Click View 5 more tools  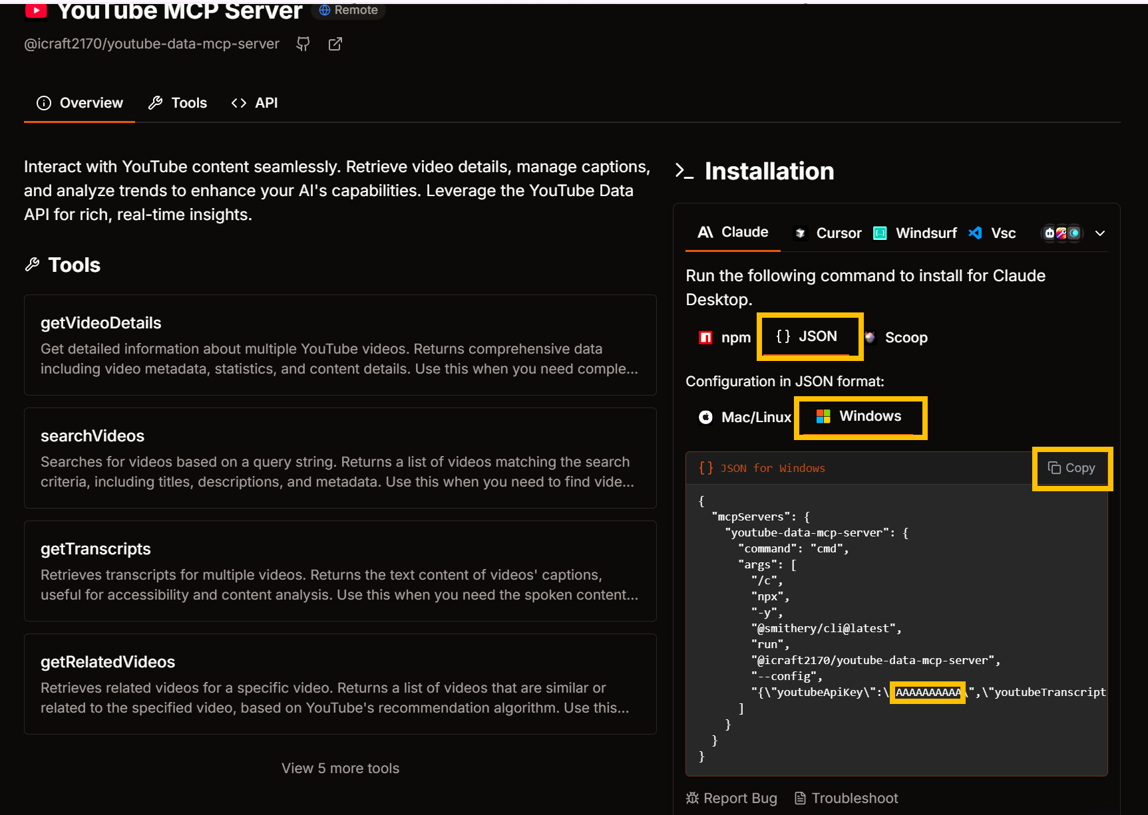click(340, 768)
